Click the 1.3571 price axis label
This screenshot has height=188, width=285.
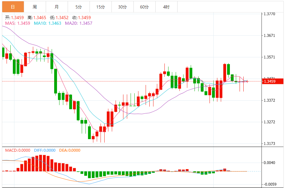pyautogui.click(x=269, y=57)
